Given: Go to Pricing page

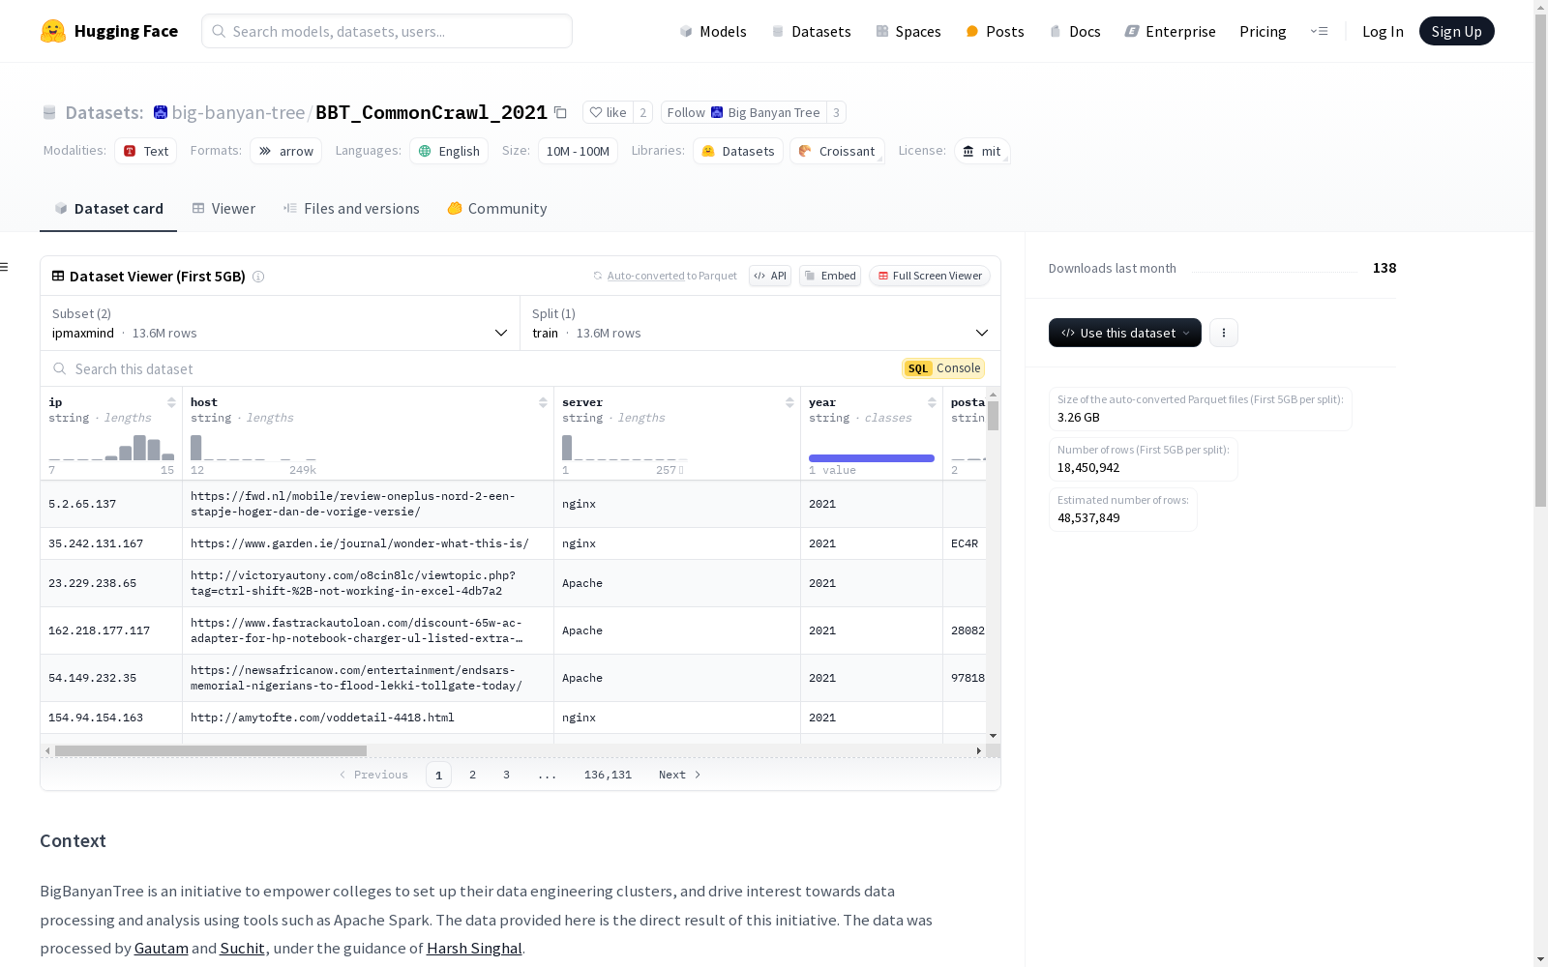Looking at the screenshot, I should point(1263,31).
